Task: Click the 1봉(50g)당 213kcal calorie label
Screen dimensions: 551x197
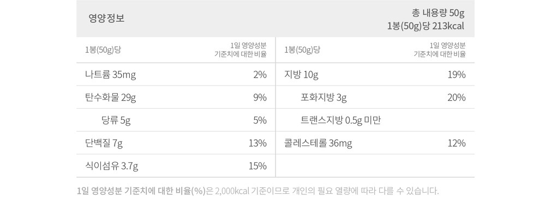Action: [x=426, y=26]
